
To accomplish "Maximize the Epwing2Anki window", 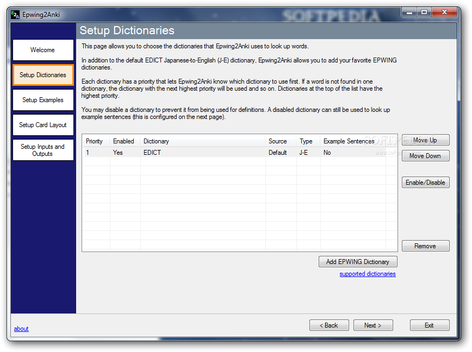I will pos(424,12).
